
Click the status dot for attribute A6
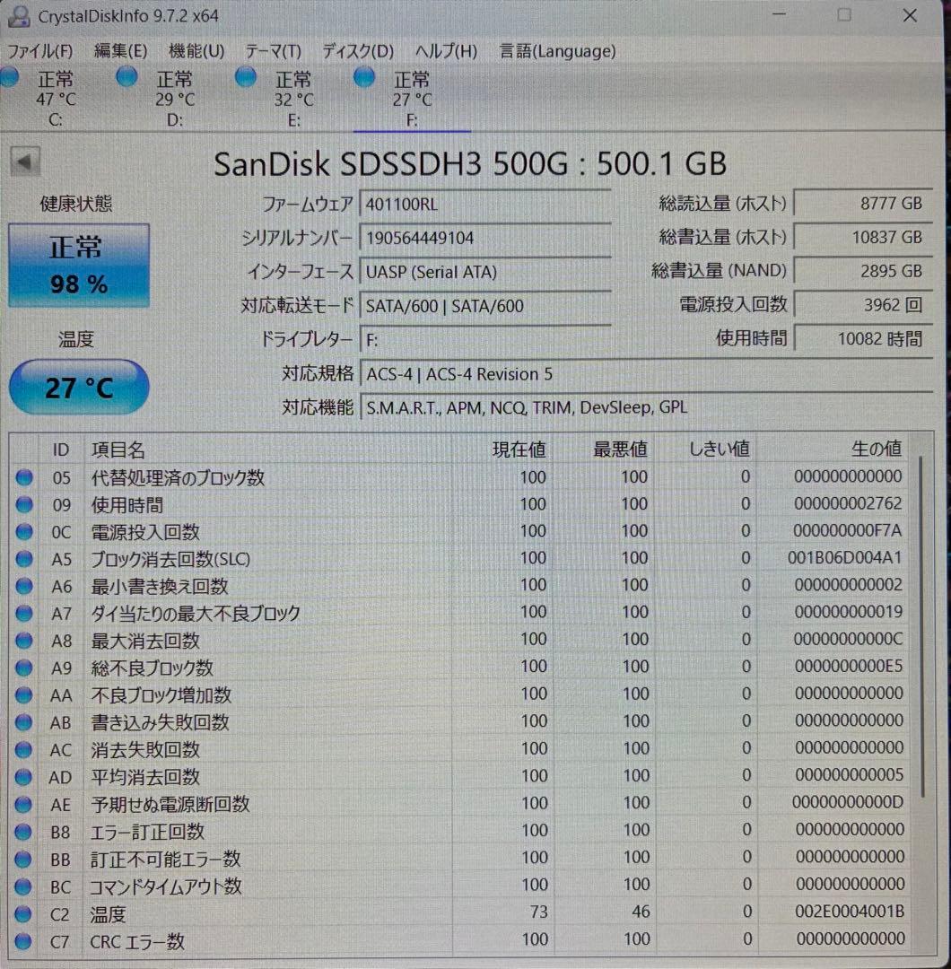click(24, 586)
